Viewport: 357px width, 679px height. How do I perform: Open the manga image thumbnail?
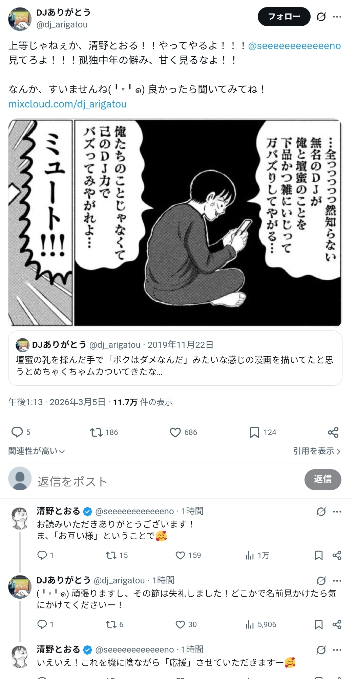[175, 223]
